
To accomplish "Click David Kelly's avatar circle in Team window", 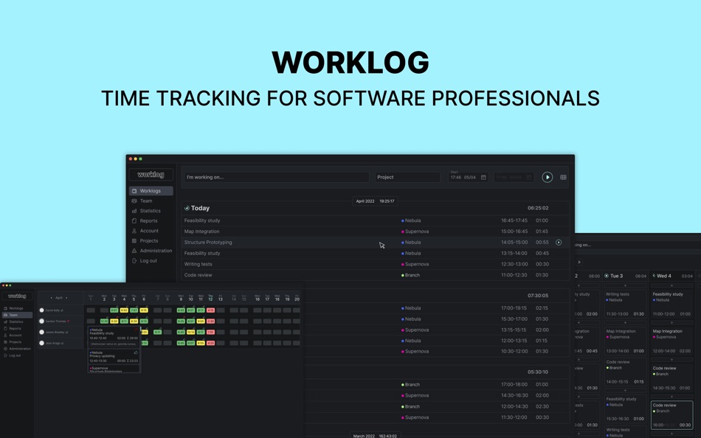I will pos(41,310).
